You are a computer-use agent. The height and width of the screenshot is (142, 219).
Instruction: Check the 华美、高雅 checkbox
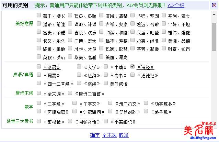point(70,57)
